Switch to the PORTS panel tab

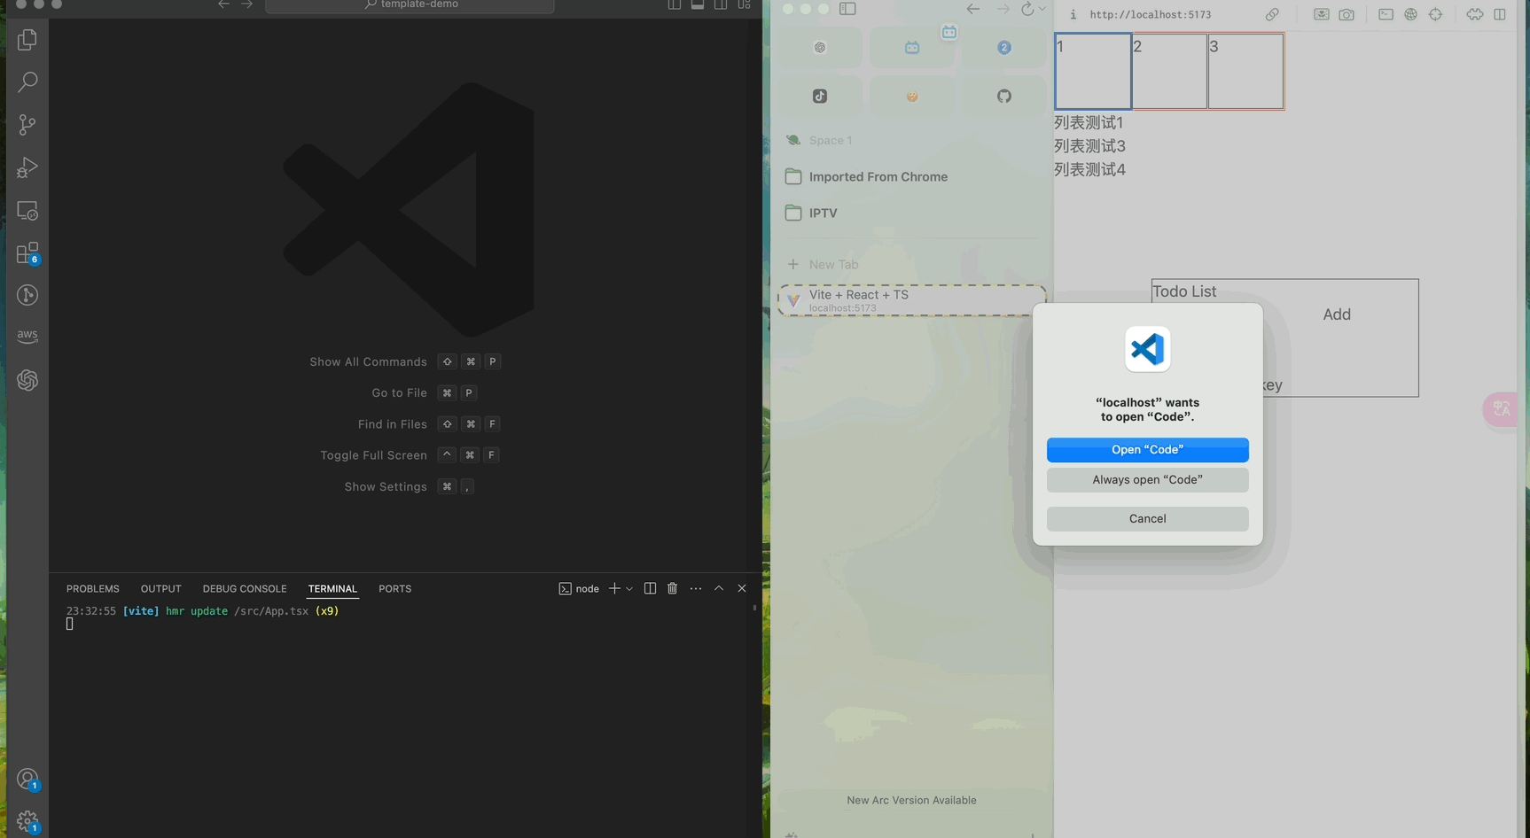394,589
